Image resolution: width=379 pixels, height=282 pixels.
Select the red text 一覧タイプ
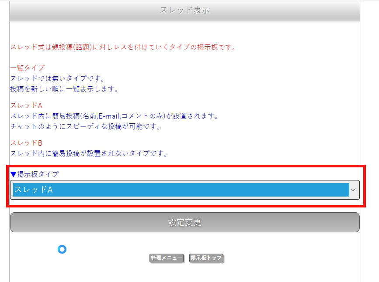point(28,68)
